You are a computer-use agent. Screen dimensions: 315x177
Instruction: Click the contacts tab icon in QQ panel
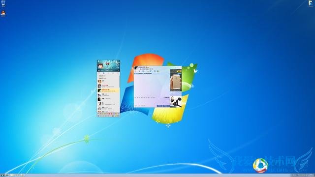click(x=104, y=73)
